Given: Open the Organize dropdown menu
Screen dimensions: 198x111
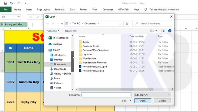Looking at the screenshot, I should pyautogui.click(x=53, y=31).
